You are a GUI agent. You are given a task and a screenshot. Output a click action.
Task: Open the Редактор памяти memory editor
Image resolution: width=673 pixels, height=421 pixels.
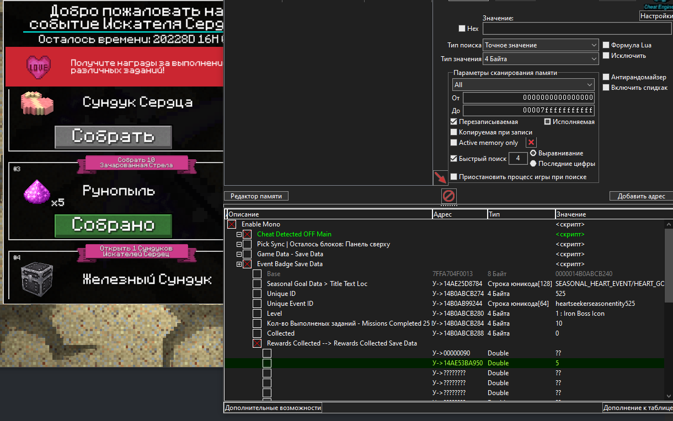[x=256, y=196]
